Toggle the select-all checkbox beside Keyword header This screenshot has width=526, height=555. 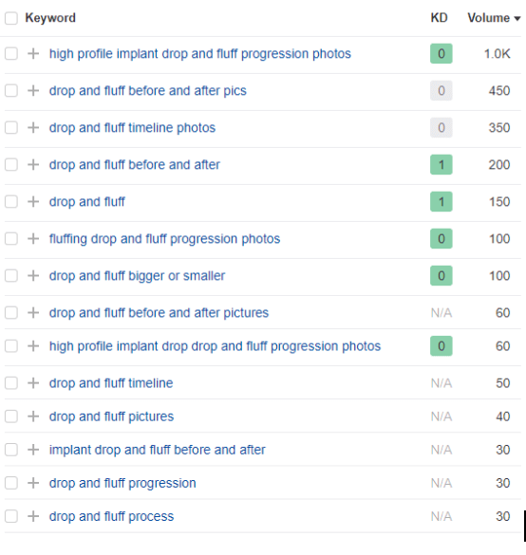click(11, 18)
